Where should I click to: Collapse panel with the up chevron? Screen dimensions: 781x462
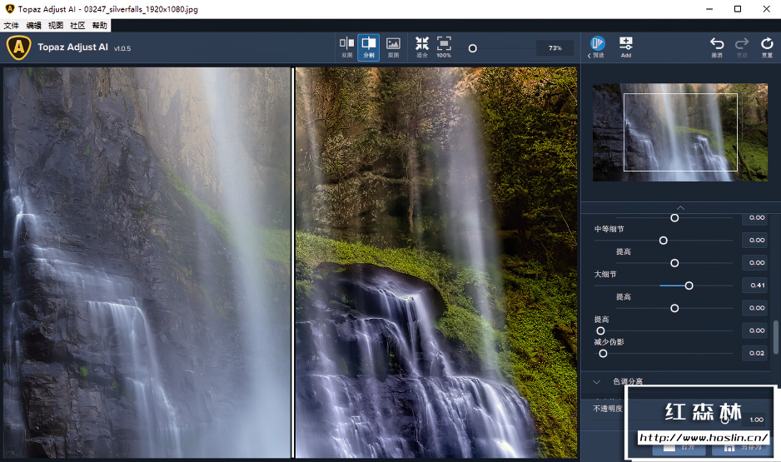coord(680,207)
